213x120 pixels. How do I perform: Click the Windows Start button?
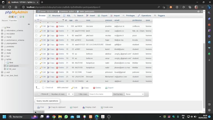[x=4, y=117]
